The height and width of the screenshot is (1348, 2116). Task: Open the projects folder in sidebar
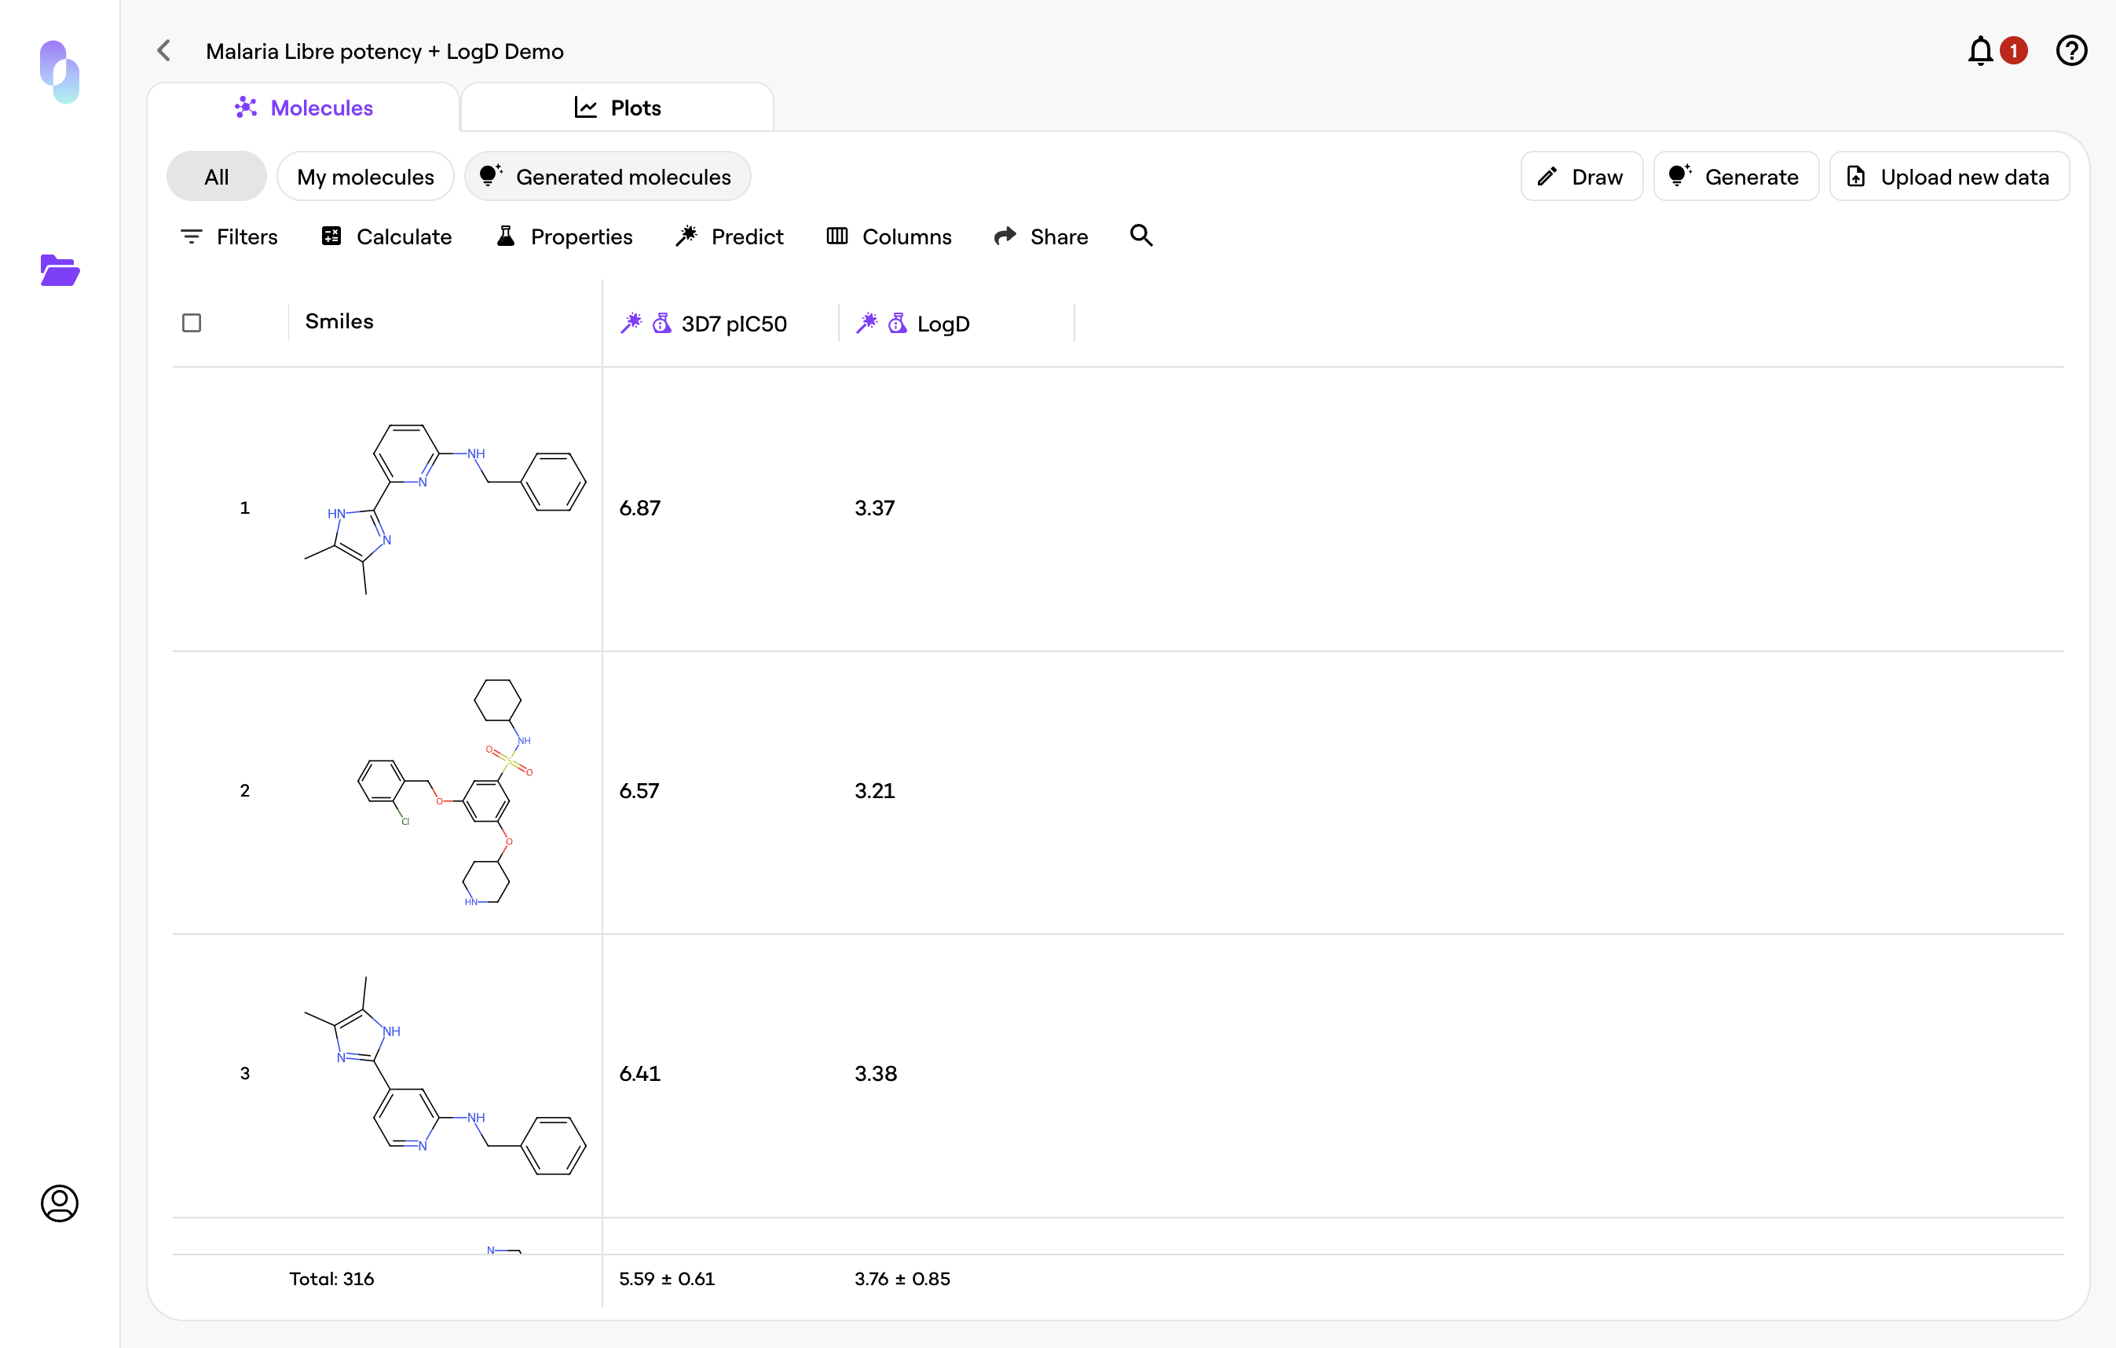pyautogui.click(x=60, y=271)
